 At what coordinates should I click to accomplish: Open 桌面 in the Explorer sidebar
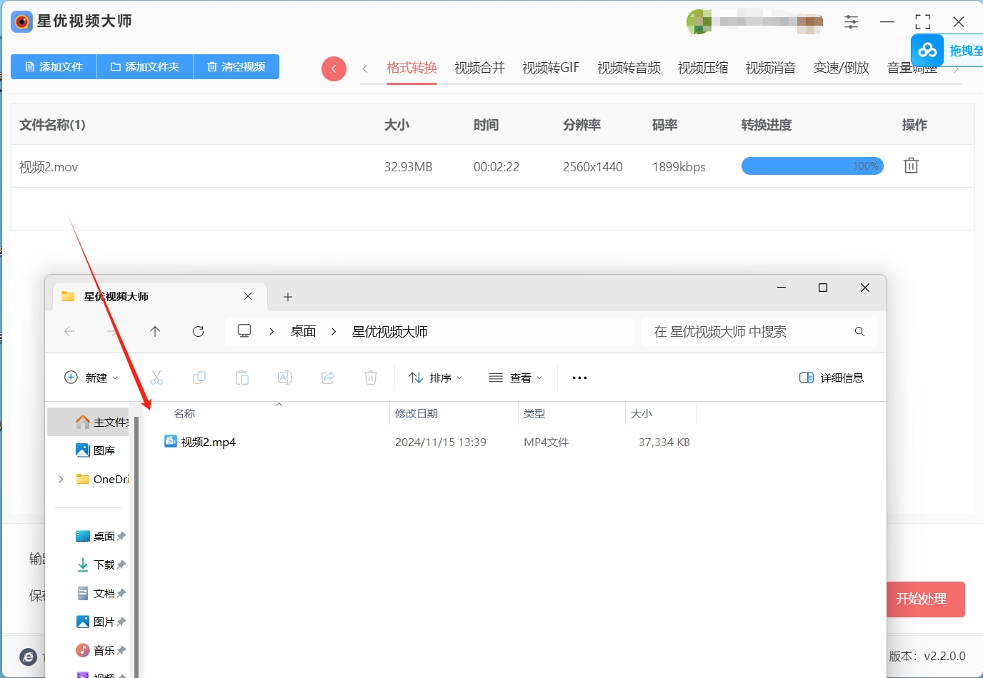(101, 536)
